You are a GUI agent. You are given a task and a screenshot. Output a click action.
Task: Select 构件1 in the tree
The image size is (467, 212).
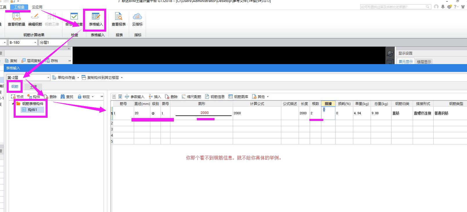pyautogui.click(x=32, y=110)
